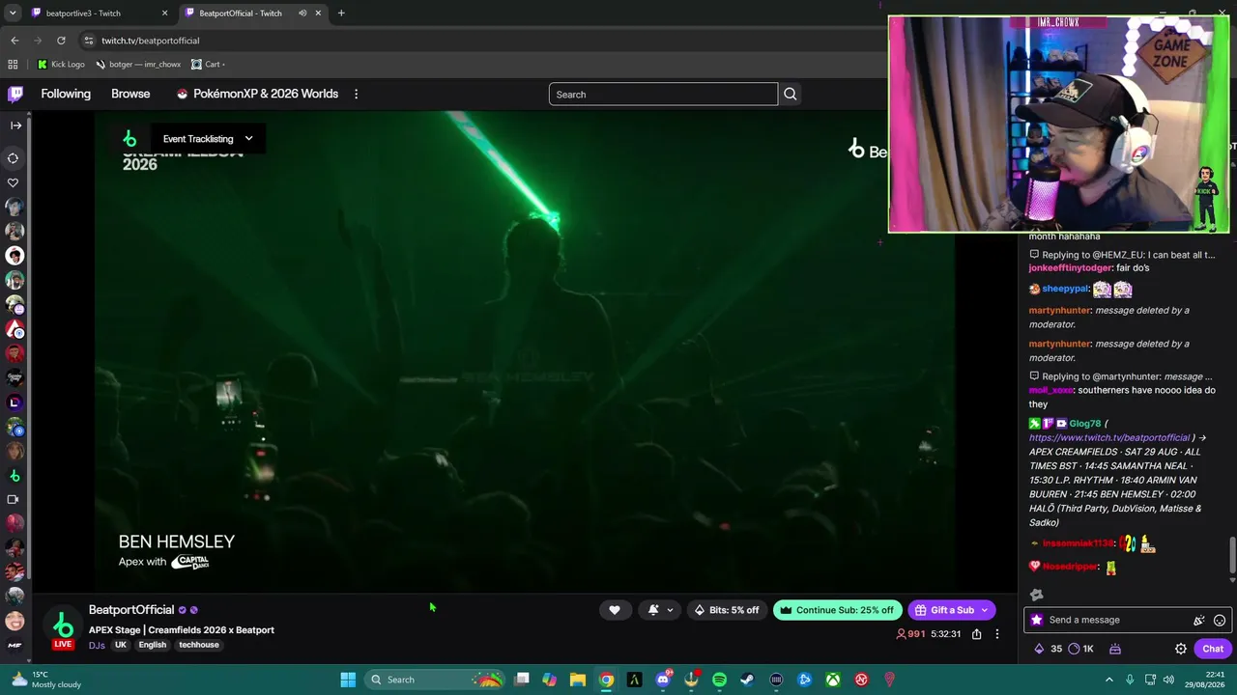Click the heart icon in left sidebar
Screen dimensions: 1237x695
click(14, 182)
